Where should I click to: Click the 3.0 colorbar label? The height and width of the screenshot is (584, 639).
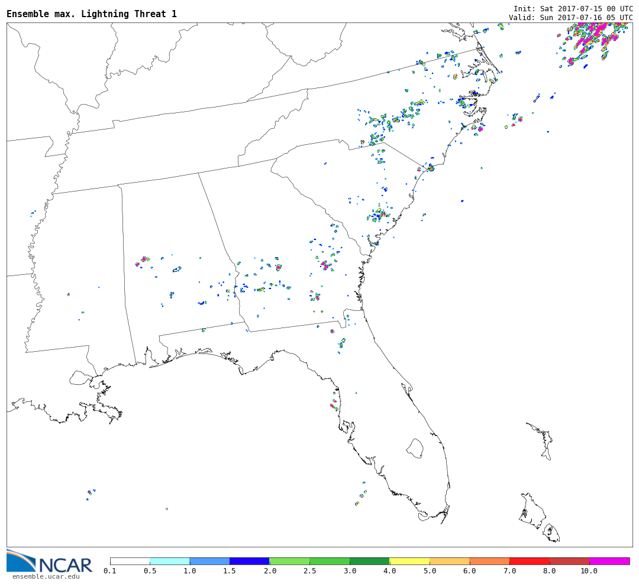350,571
